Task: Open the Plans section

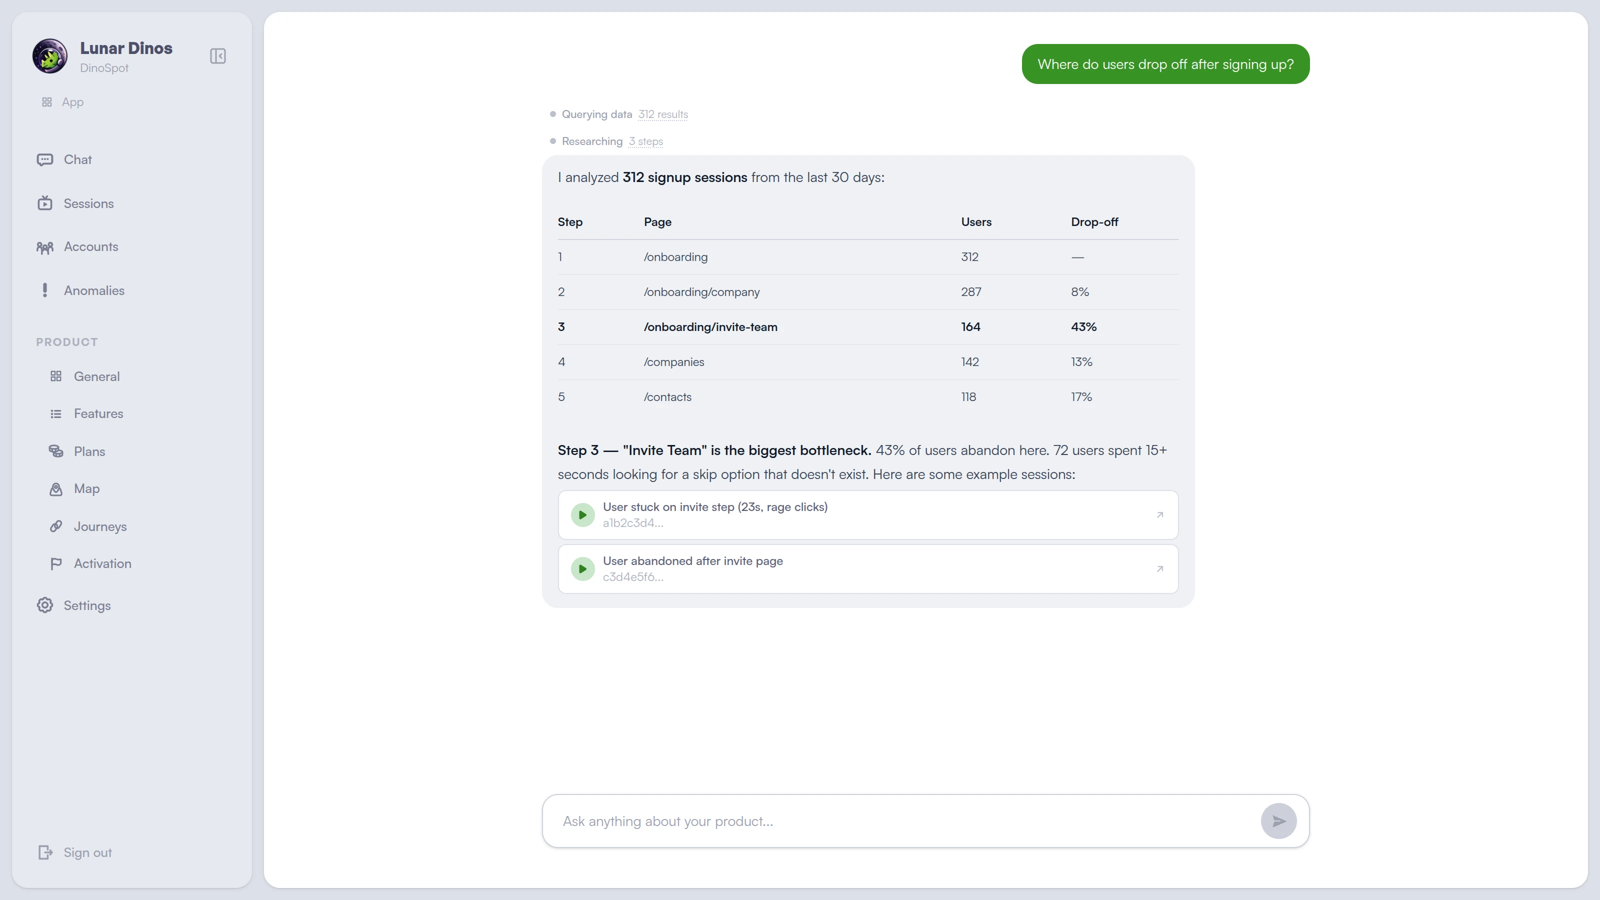Action: coord(89,451)
